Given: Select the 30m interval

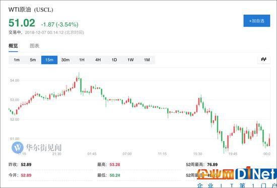Looking at the screenshot, I should (x=65, y=60).
